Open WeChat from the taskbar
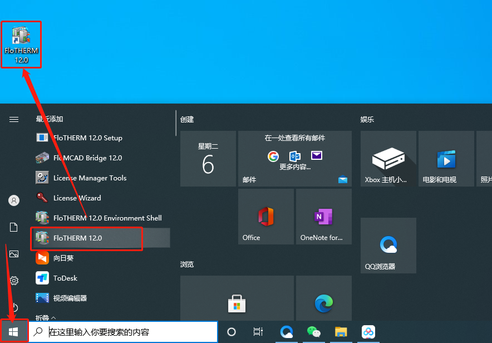This screenshot has height=343, width=492. [314, 332]
